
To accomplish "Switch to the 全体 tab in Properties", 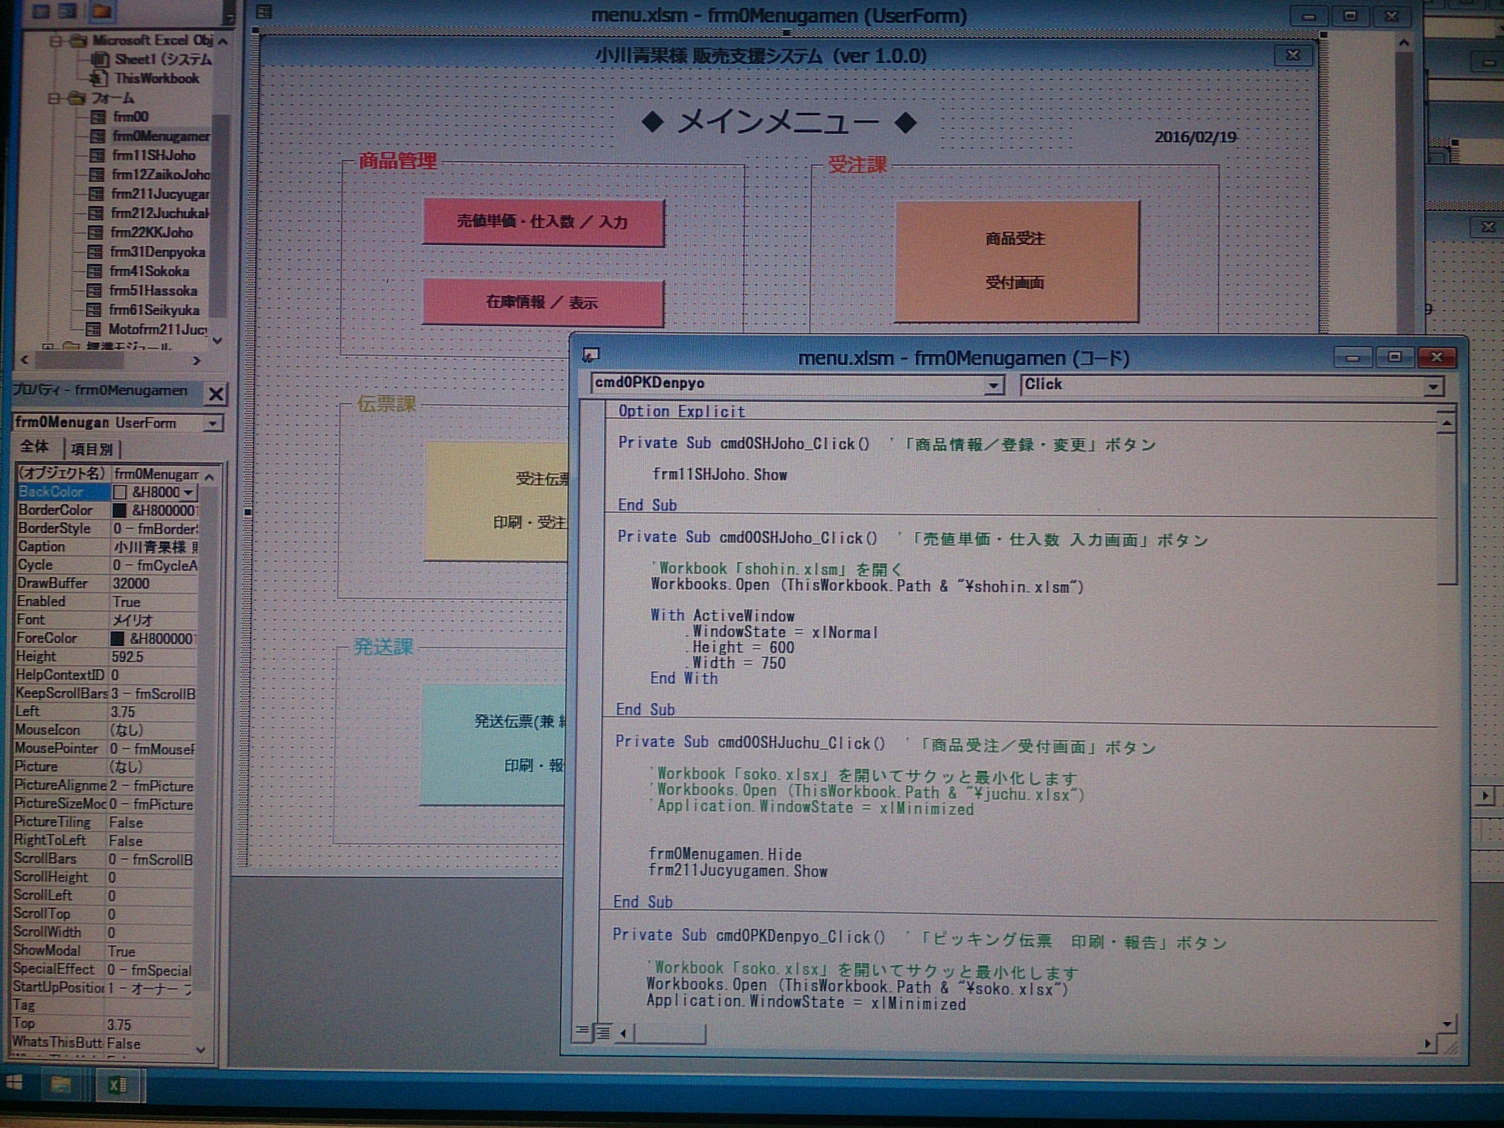I will (34, 447).
